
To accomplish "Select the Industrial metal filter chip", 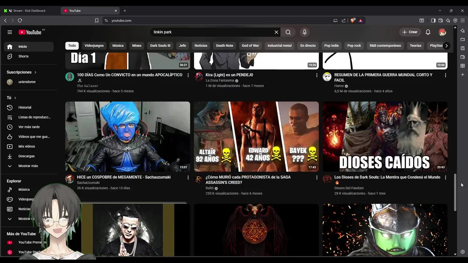I will [280, 46].
